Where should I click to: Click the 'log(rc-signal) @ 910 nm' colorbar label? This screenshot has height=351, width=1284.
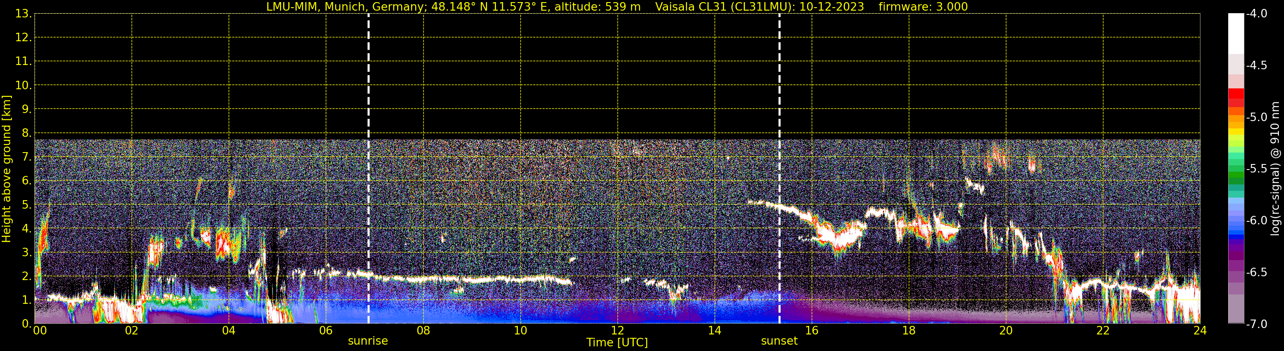(x=1275, y=169)
